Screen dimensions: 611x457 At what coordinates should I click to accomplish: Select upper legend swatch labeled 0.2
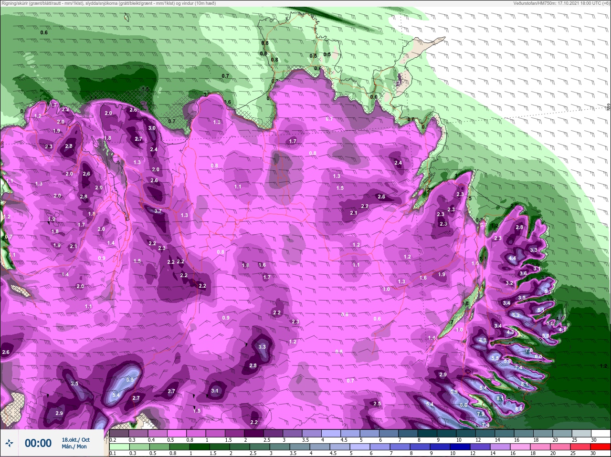[x=119, y=434]
